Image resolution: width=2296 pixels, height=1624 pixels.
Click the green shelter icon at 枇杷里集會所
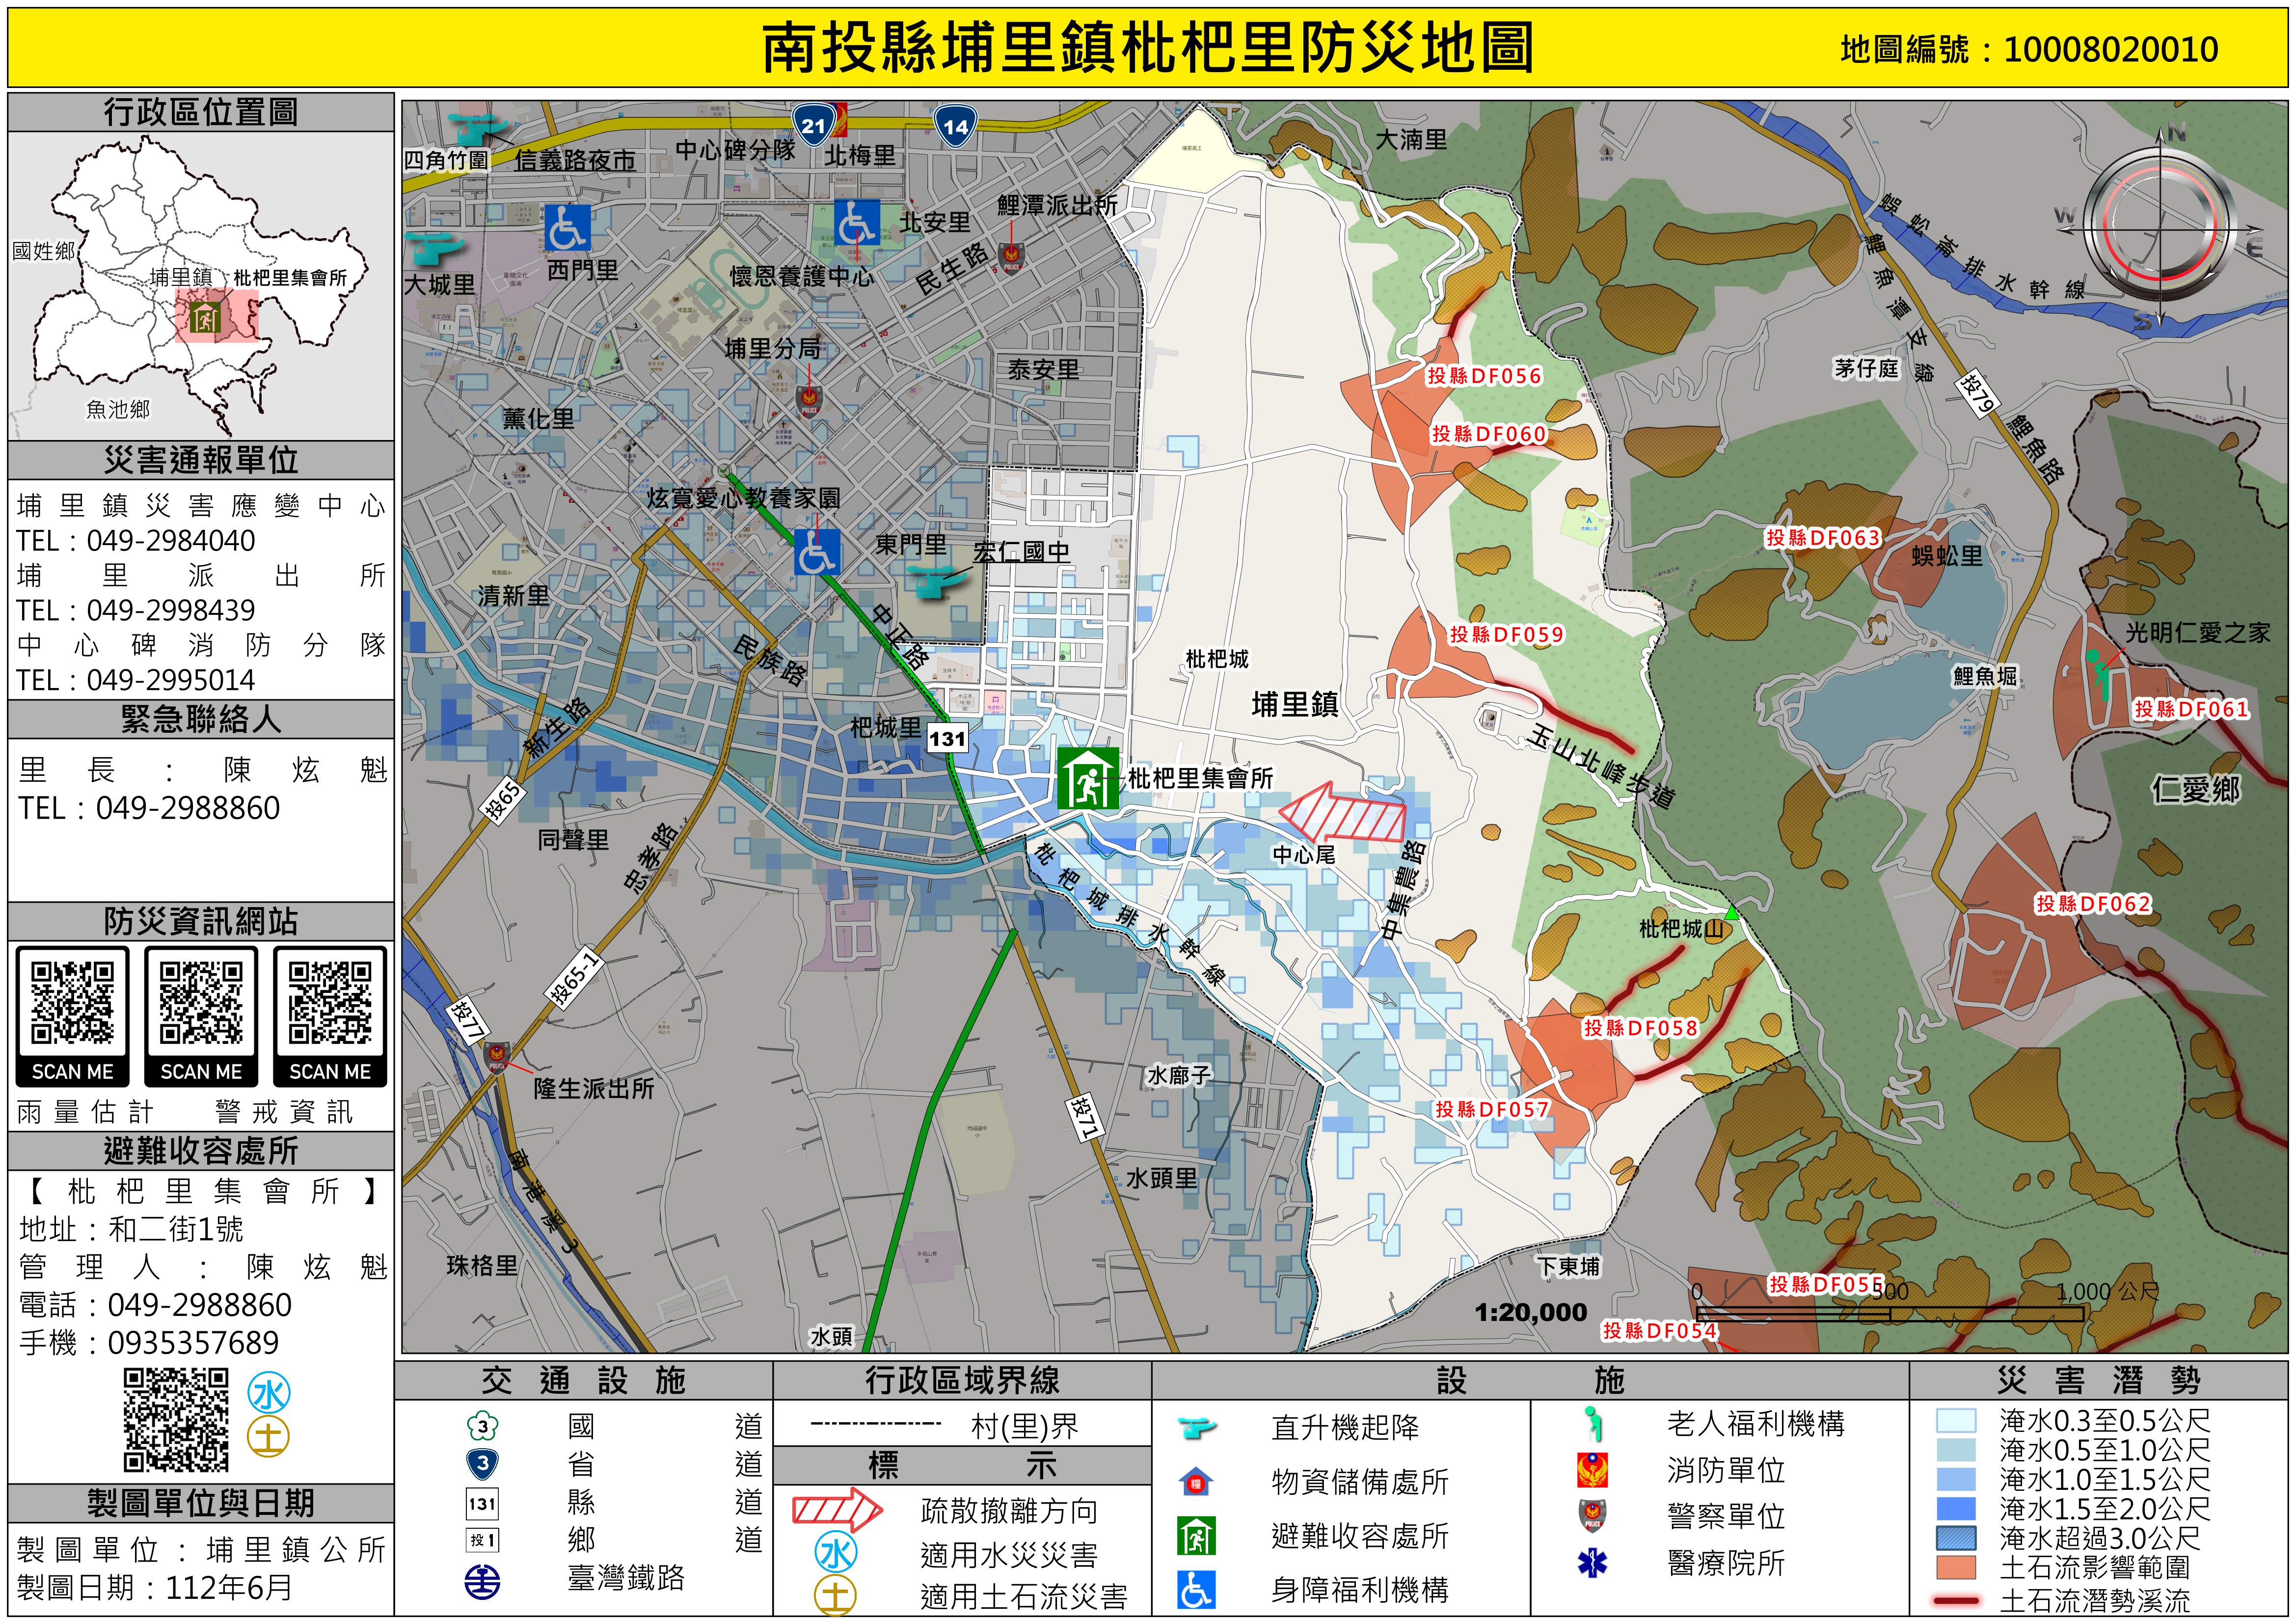pos(1088,777)
